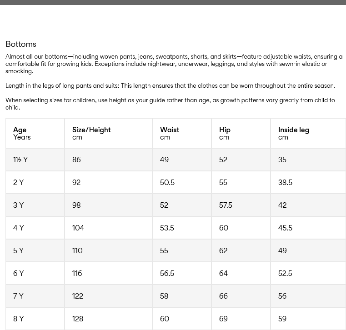Select the Hip cm column header
The width and height of the screenshot is (346, 330).
click(225, 133)
